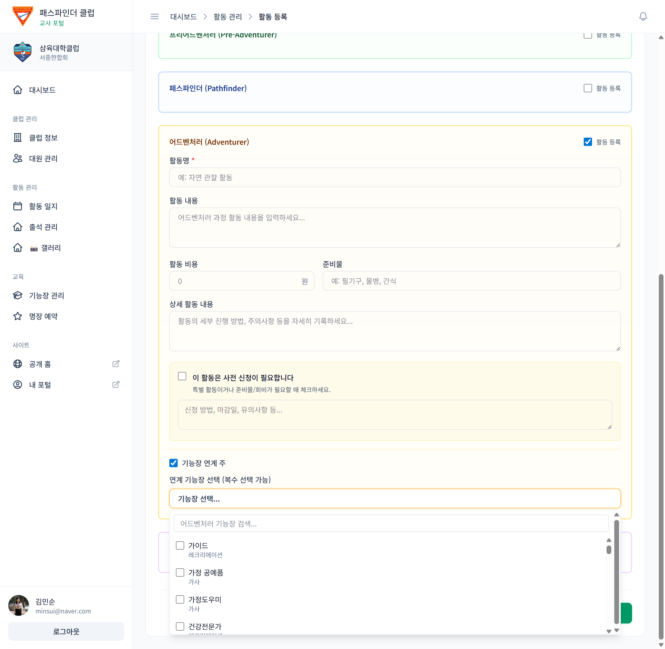665x649 pixels.
Task: Click 활동 관리 in the breadcrumb
Action: [x=228, y=16]
